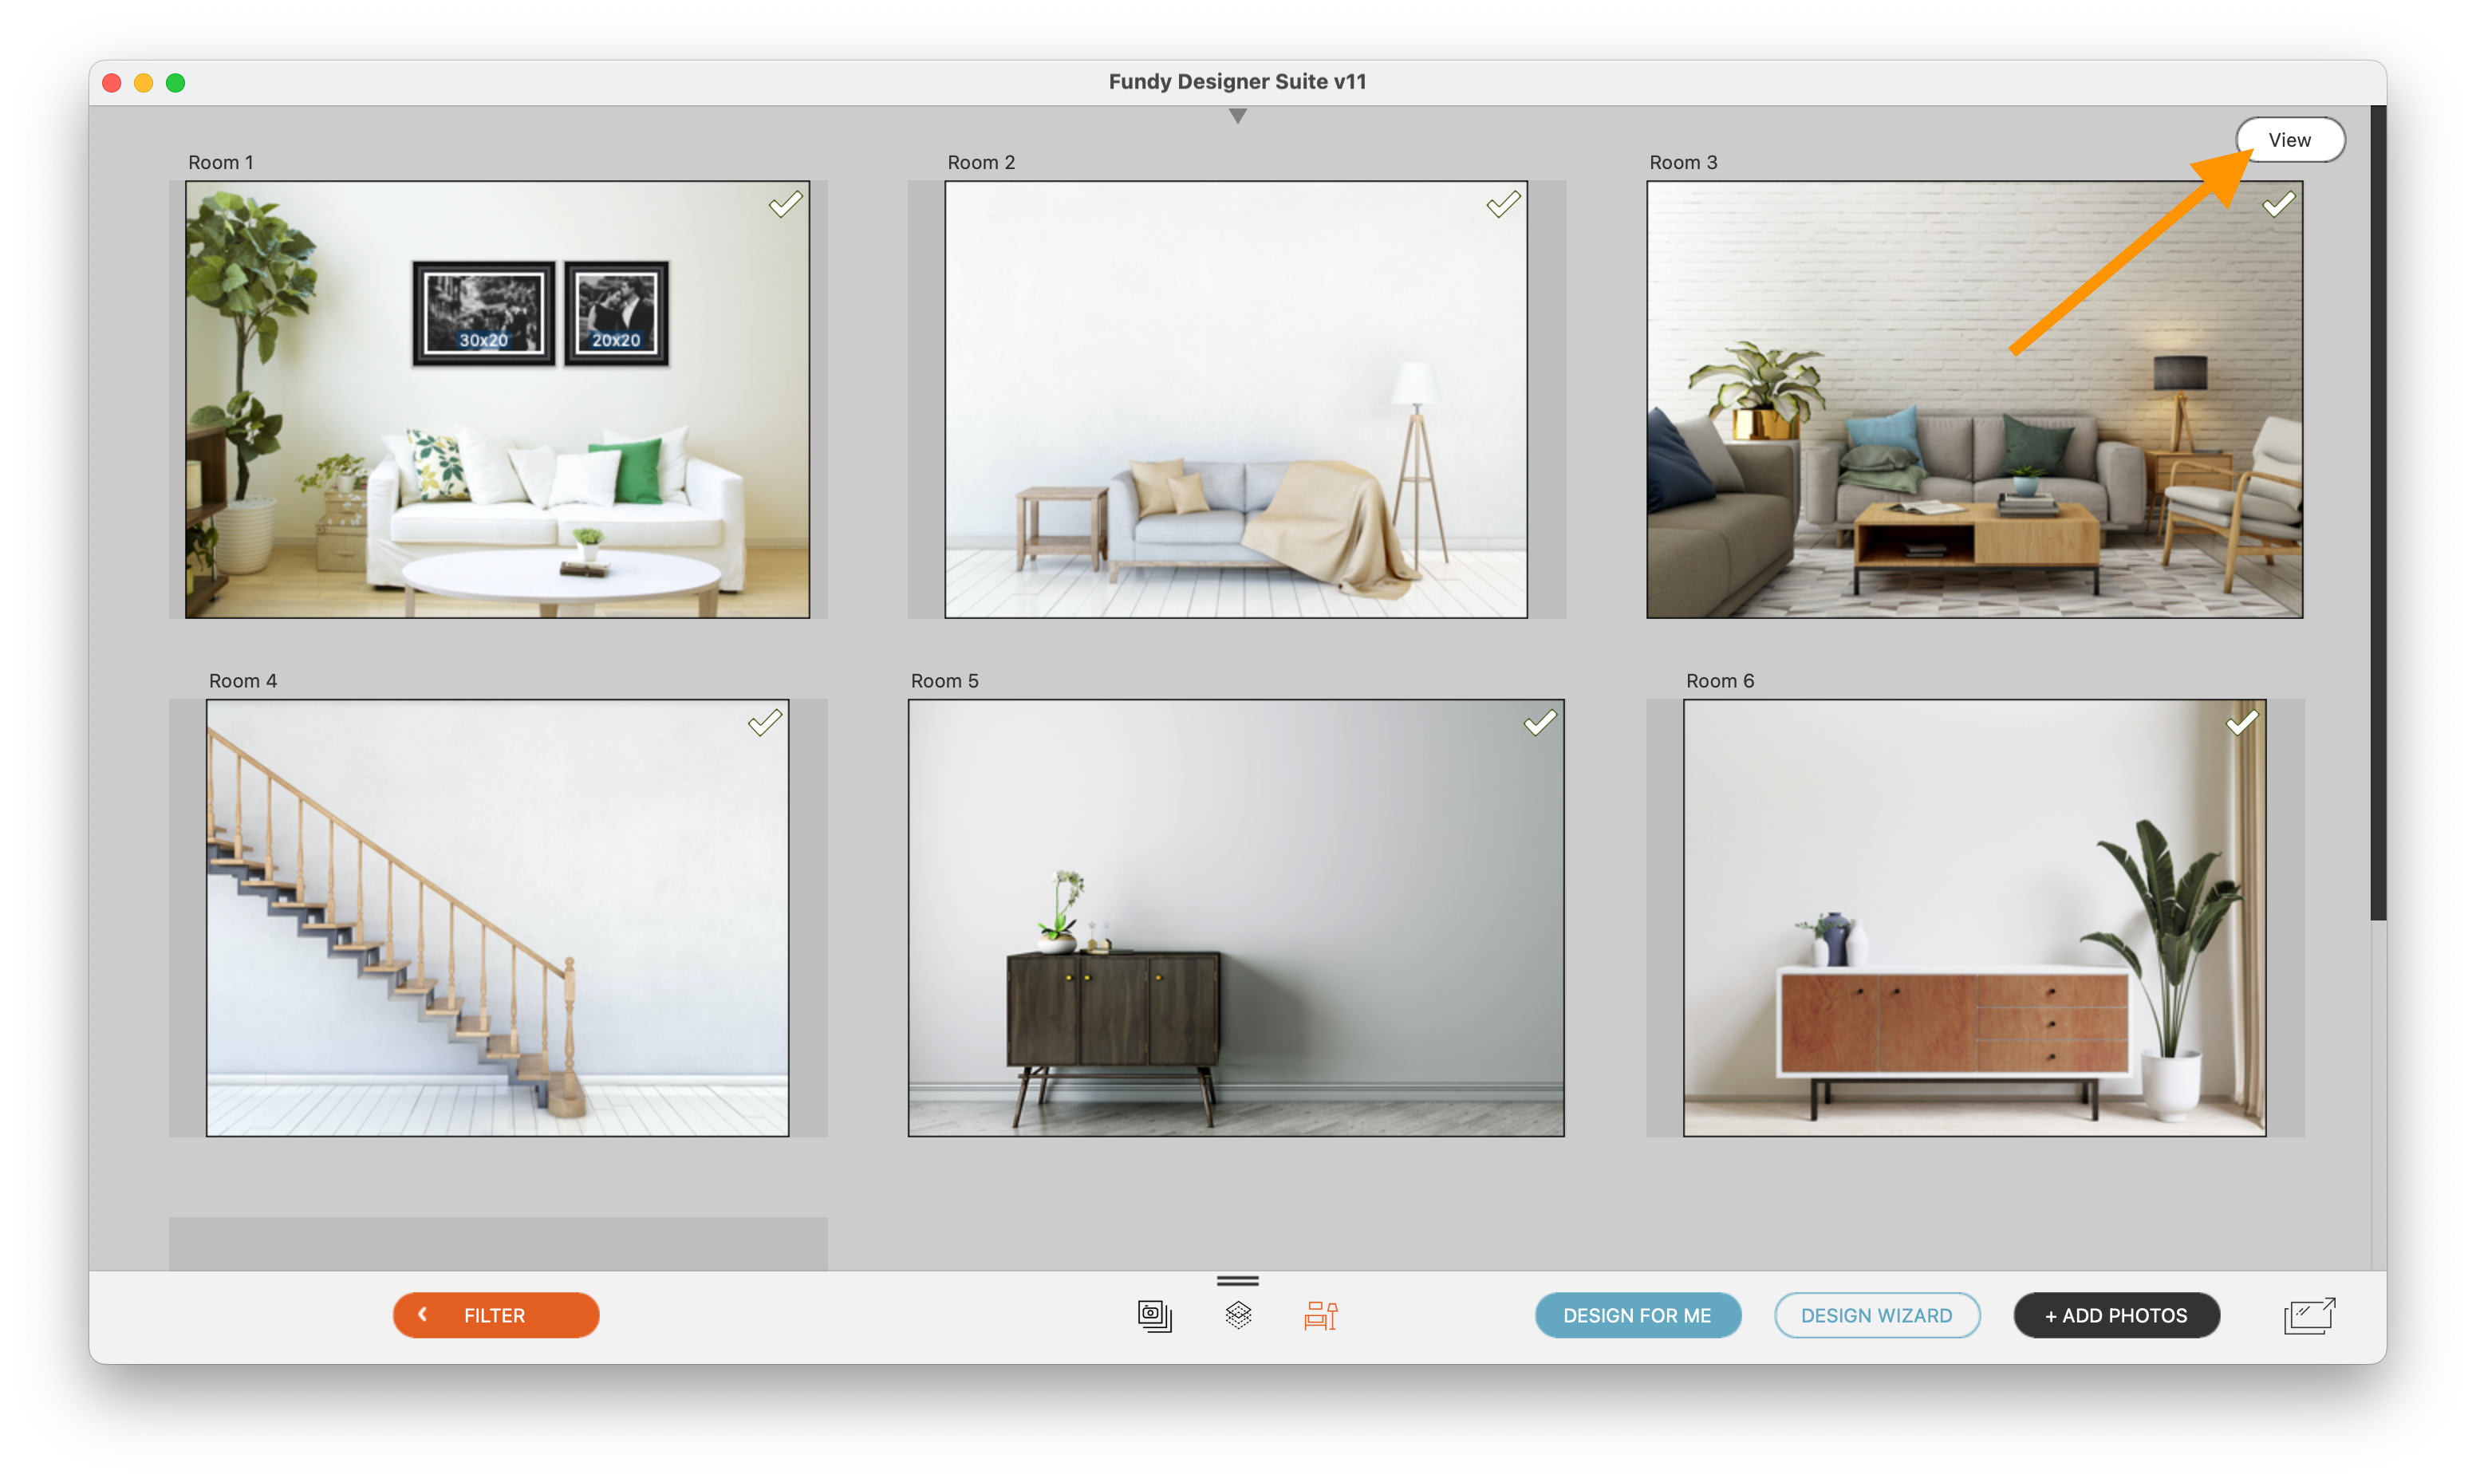
Task: Click the pop-out window icon
Action: point(2309,1315)
